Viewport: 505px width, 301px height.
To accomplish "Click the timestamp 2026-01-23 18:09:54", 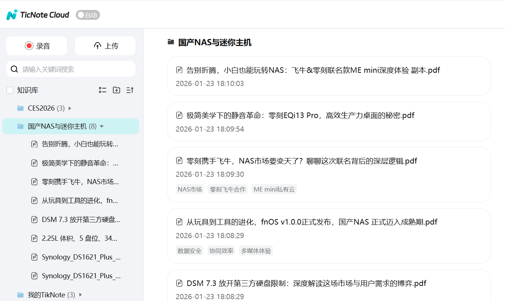I will click(210, 129).
